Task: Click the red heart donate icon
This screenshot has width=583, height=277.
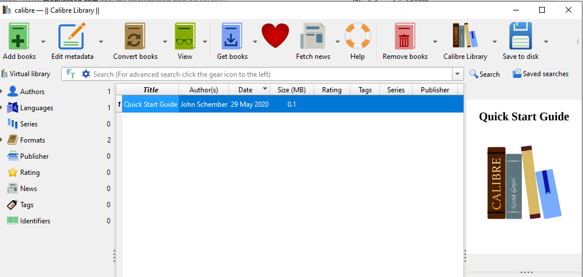Action: [275, 35]
